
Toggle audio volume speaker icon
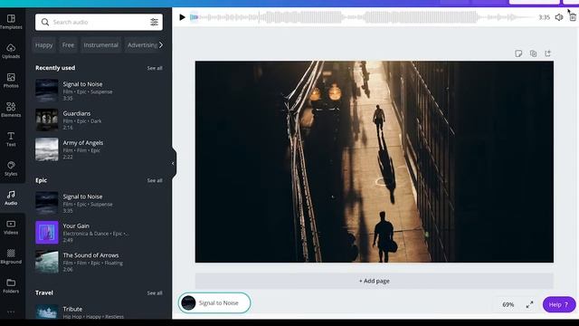[x=559, y=17]
